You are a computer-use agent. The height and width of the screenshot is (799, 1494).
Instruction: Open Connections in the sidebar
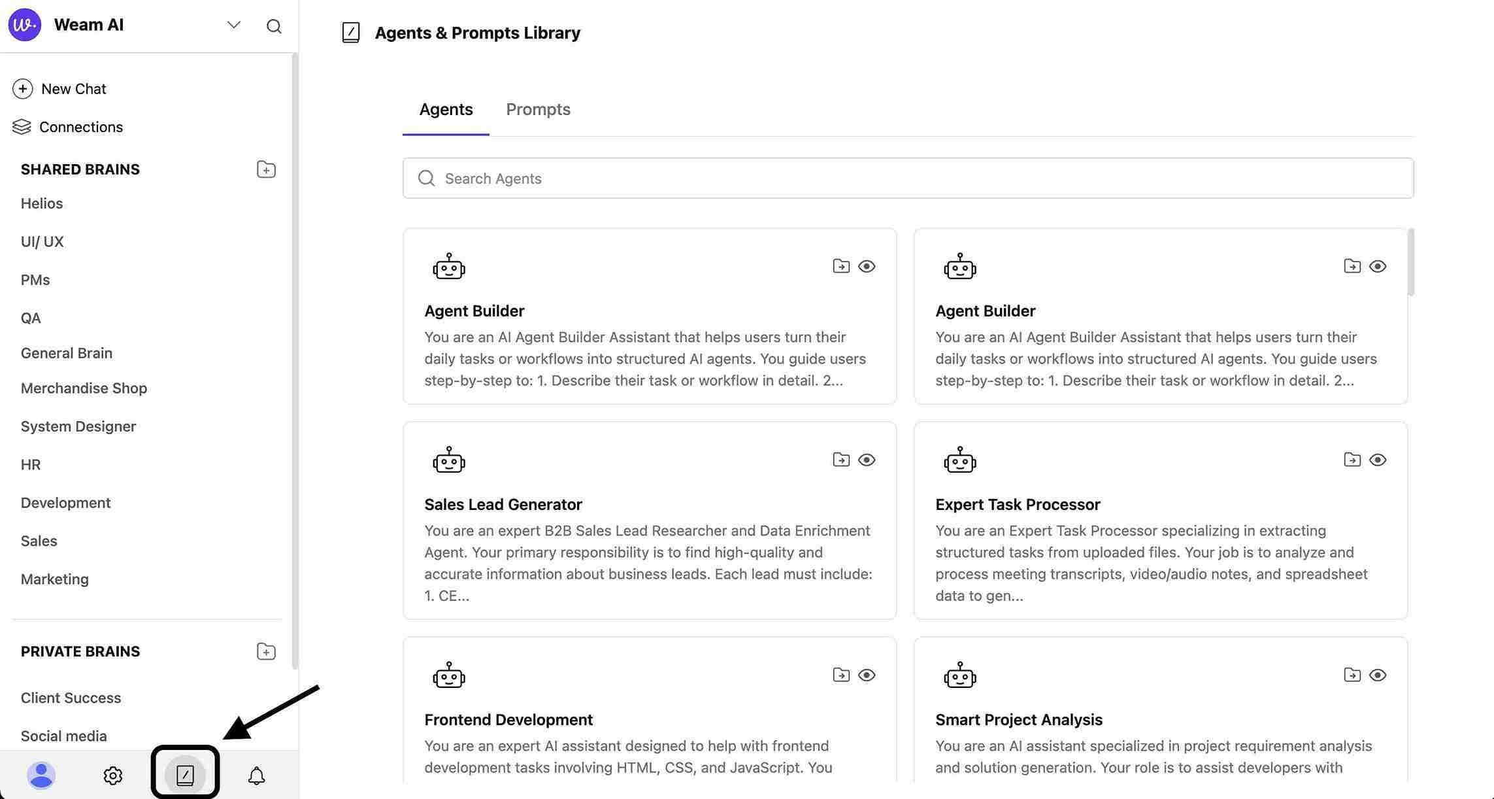[80, 127]
